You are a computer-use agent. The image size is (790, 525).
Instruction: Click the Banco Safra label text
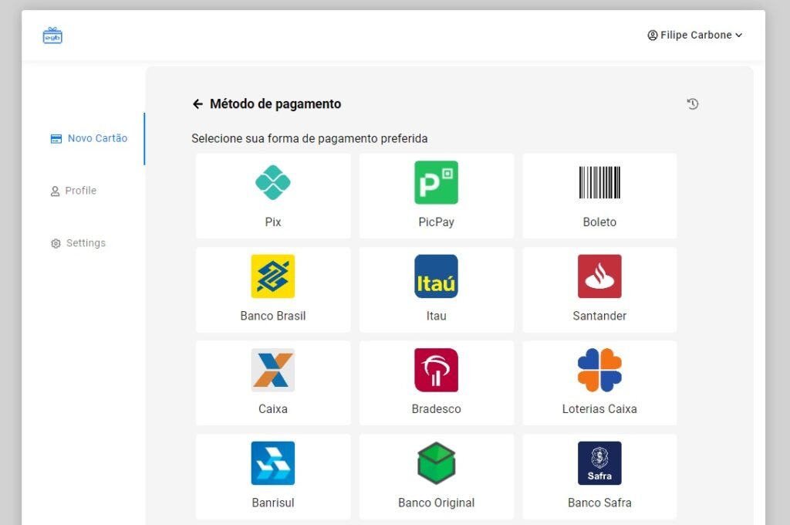click(x=599, y=503)
